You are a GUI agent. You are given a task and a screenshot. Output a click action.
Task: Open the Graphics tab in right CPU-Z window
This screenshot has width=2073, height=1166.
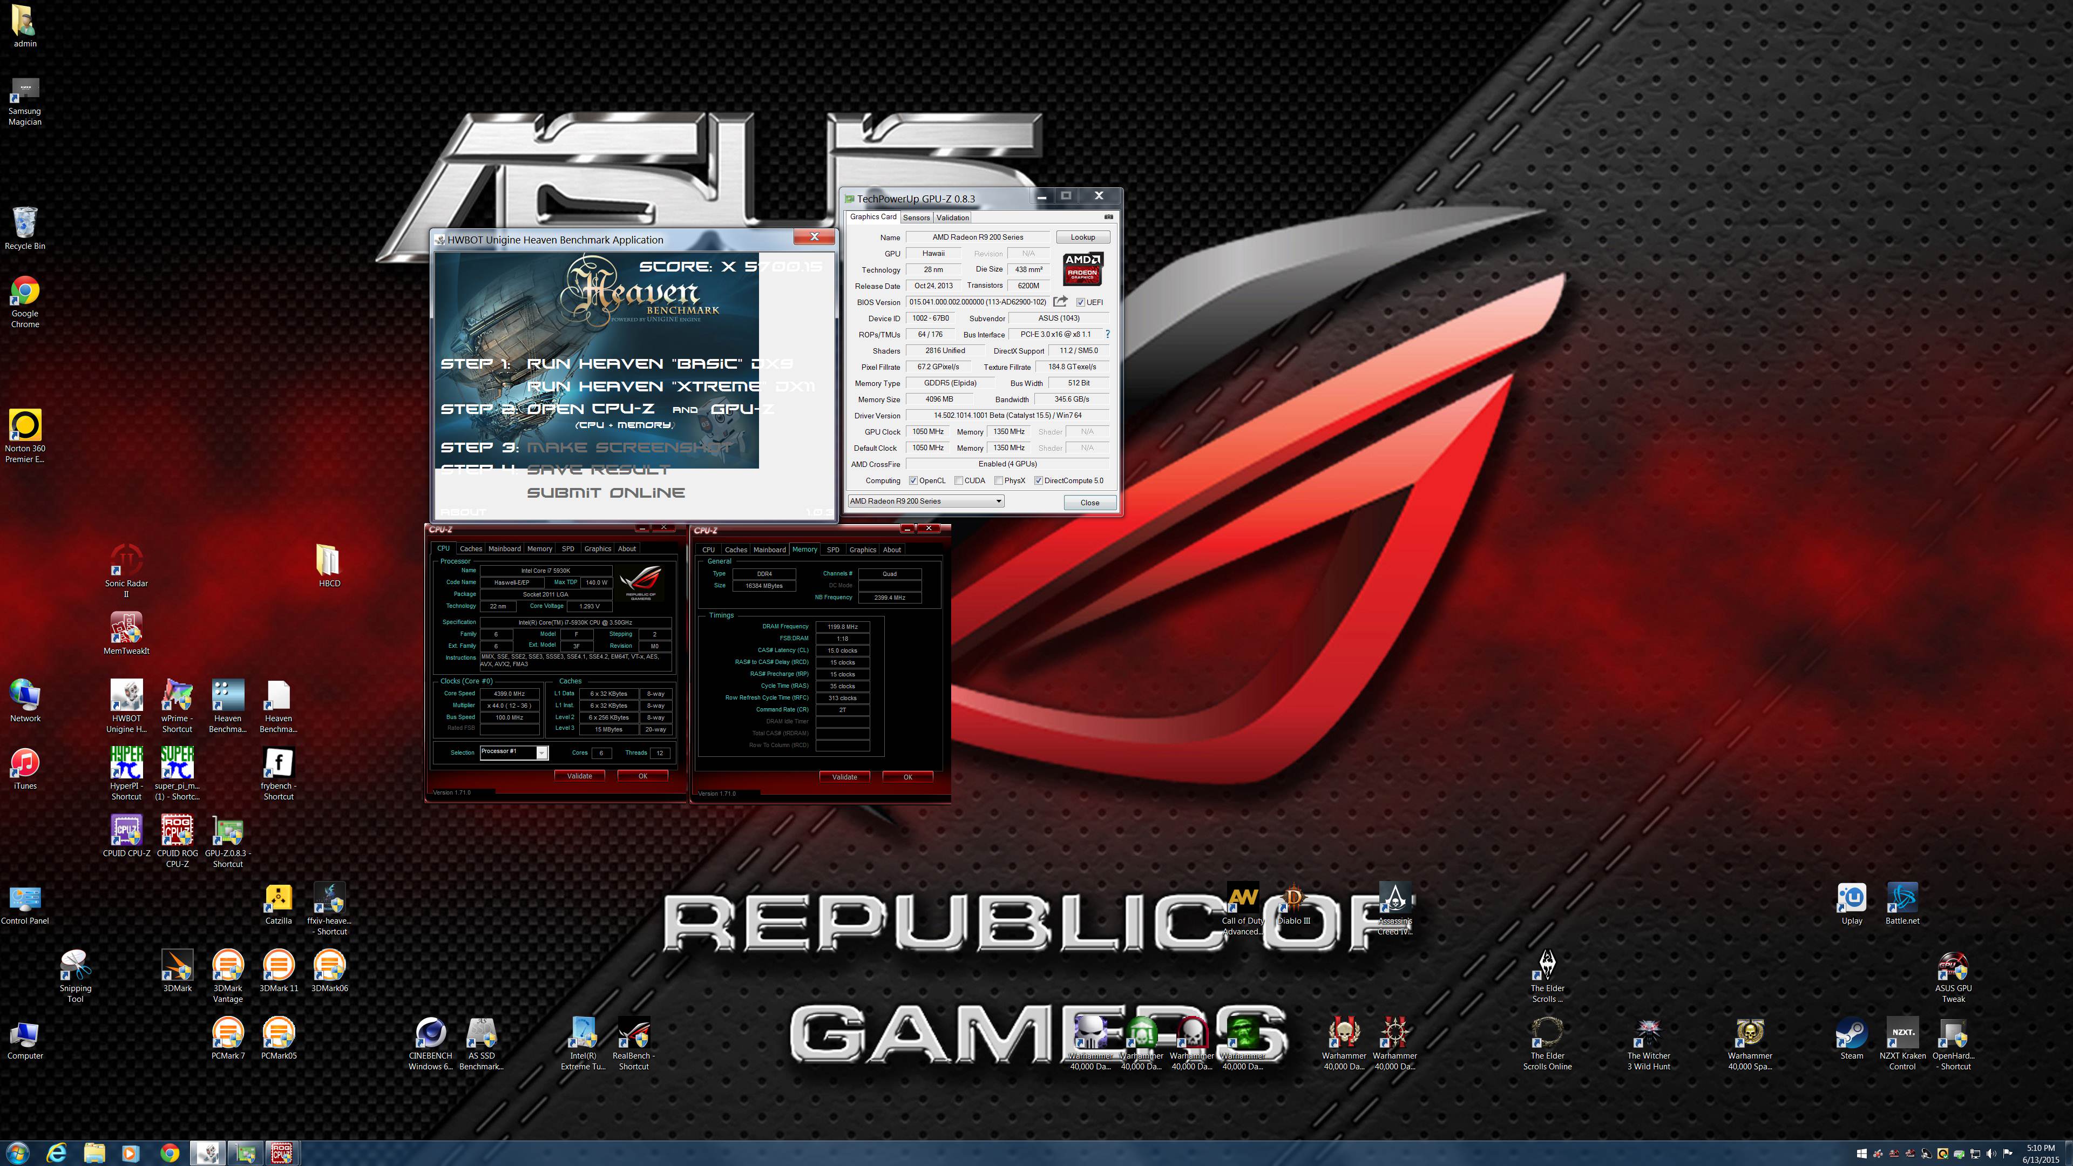[863, 550]
